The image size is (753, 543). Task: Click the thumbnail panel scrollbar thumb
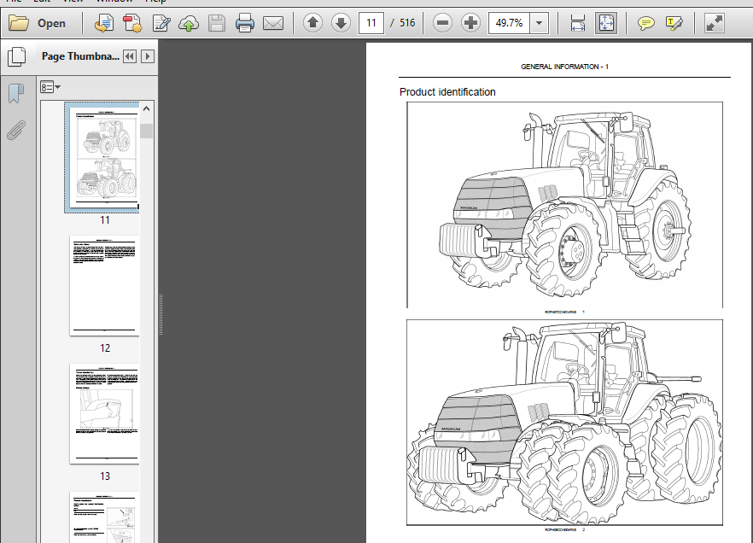(x=147, y=131)
